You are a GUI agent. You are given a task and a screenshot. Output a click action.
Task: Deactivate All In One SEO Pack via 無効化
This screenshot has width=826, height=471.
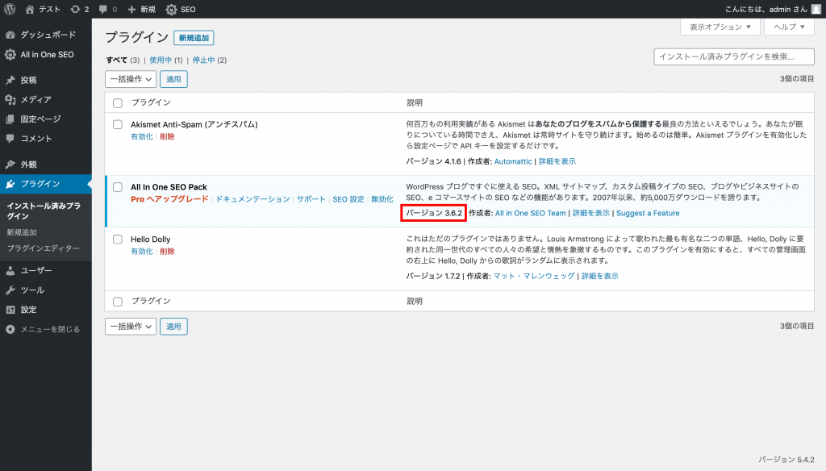coord(382,199)
